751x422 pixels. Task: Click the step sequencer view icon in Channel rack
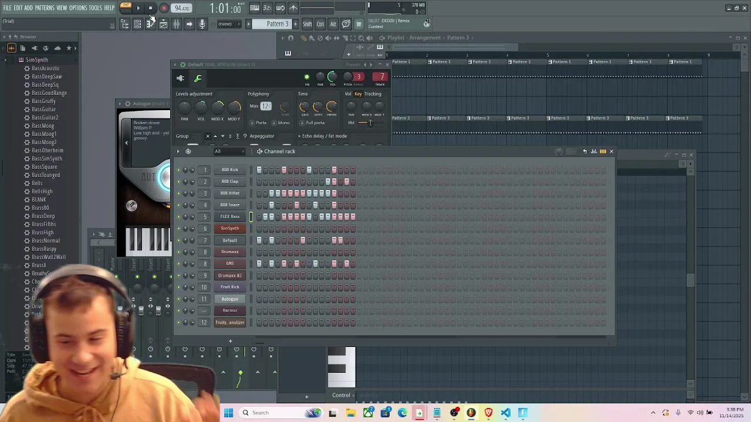[x=603, y=151]
